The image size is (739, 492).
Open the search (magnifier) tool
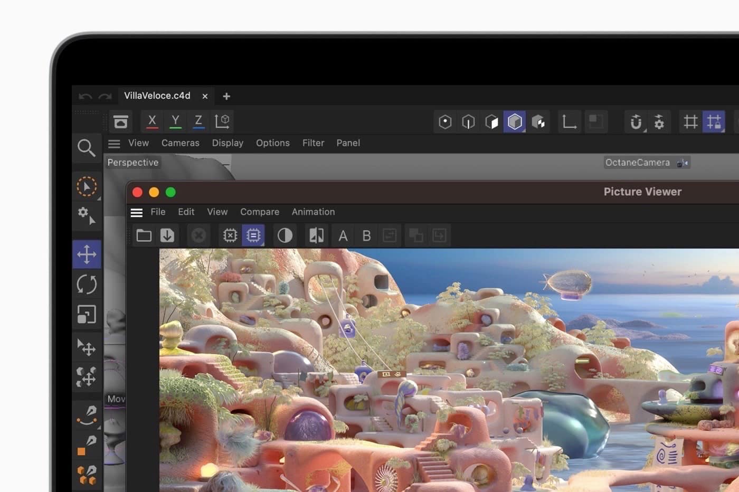(x=86, y=147)
